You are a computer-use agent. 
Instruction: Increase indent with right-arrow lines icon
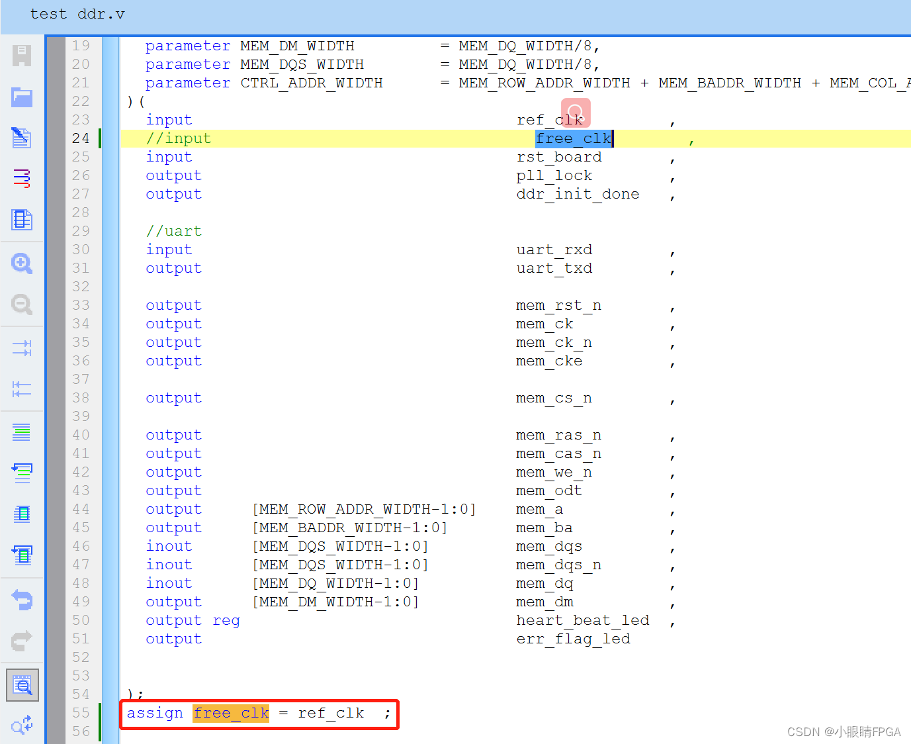[22, 348]
